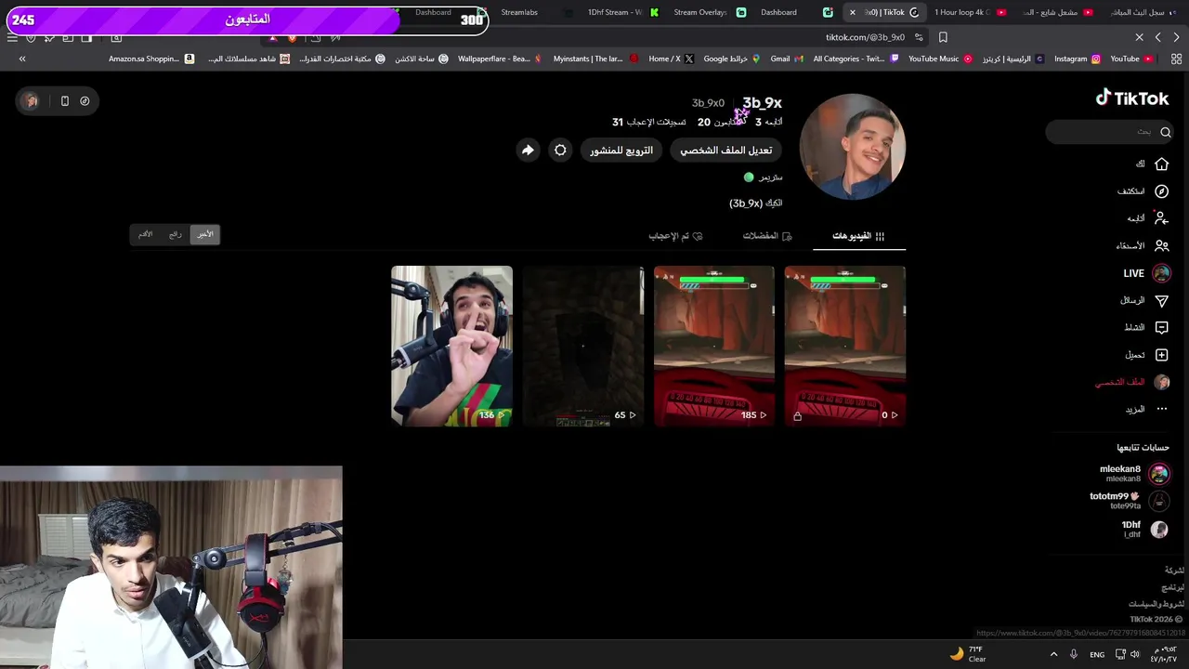Click the address bar showing tiktok.com/@3b_9x0

864,37
